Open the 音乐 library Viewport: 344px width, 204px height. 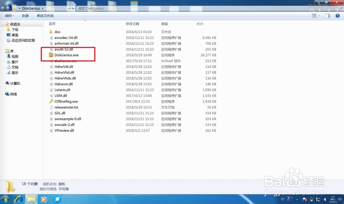15,73
